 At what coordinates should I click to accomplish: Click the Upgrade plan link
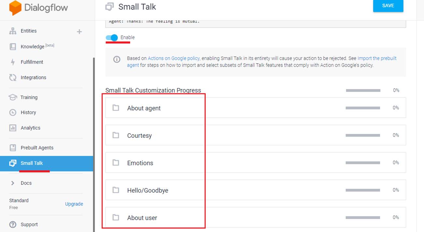point(74,204)
